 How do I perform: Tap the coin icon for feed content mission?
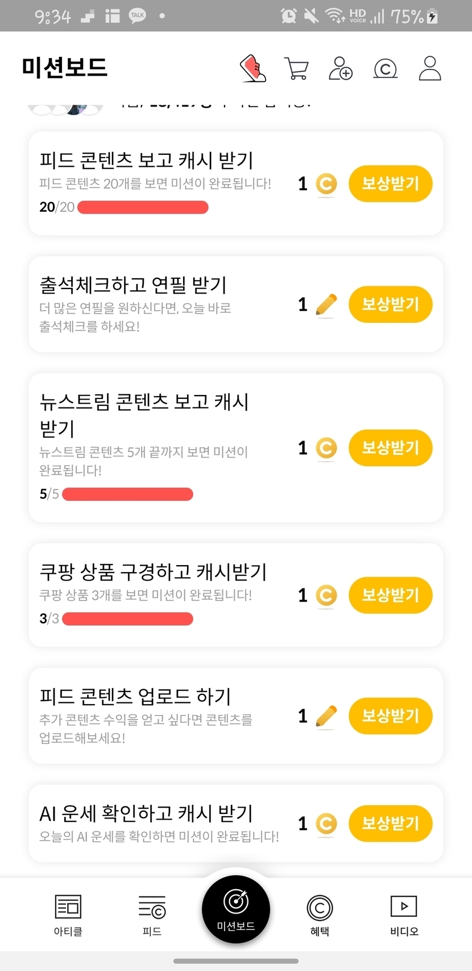click(326, 184)
